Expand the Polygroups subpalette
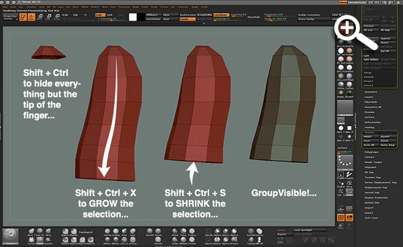This screenshot has height=247, width=403. [x=372, y=153]
